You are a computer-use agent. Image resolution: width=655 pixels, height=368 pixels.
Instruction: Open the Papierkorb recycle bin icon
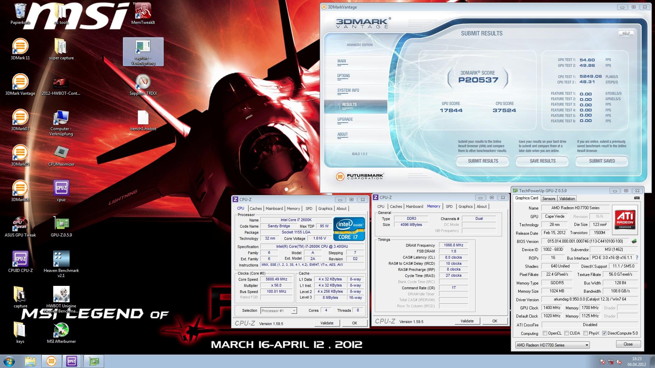[20, 14]
